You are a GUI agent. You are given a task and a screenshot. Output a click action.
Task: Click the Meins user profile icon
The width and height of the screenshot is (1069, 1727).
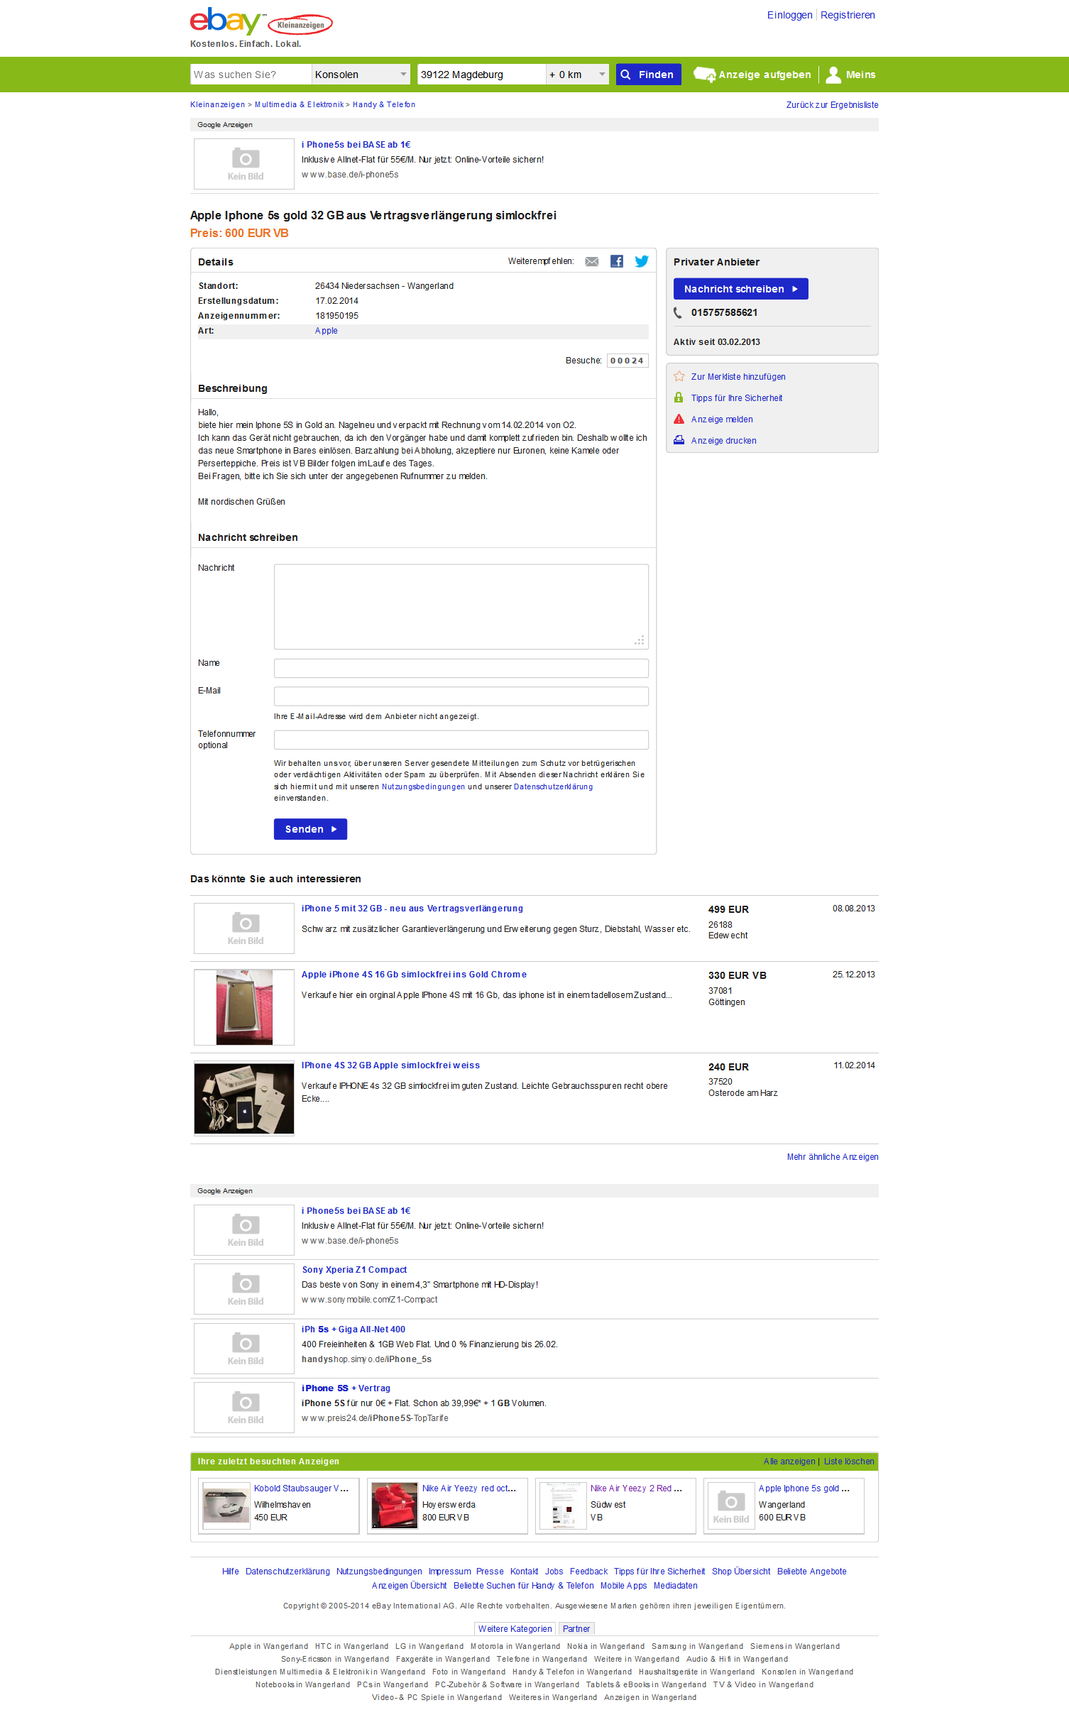(833, 75)
